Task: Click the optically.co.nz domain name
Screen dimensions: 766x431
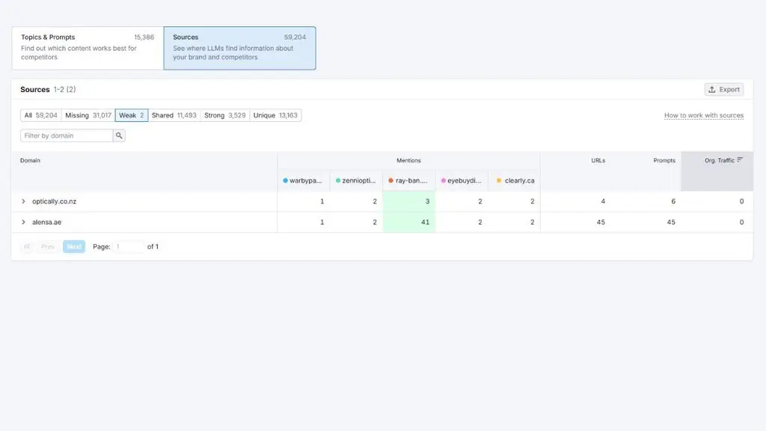Action: [x=54, y=201]
